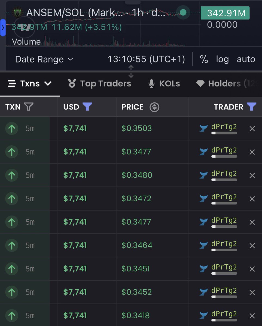This screenshot has height=326, width=262.
Task: Toggle the PRICE dollar currency icon
Action: [x=154, y=107]
